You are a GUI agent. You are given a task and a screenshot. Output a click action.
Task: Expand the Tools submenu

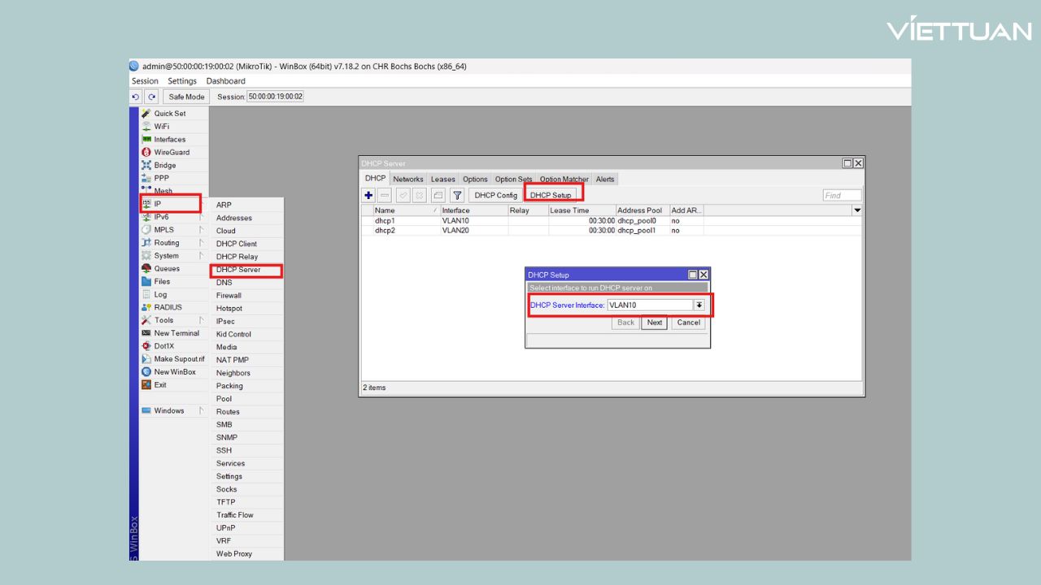point(163,320)
